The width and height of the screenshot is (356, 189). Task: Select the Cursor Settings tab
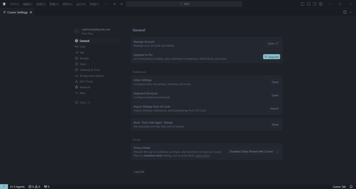17,12
